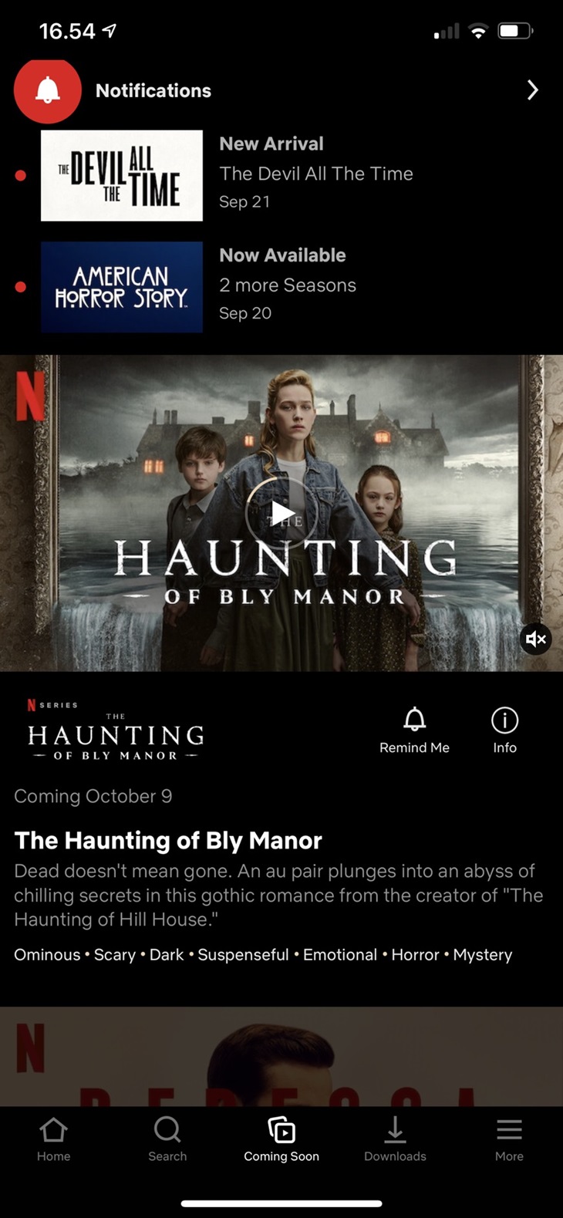Open the Search tab
The height and width of the screenshot is (1218, 563).
pyautogui.click(x=167, y=1139)
